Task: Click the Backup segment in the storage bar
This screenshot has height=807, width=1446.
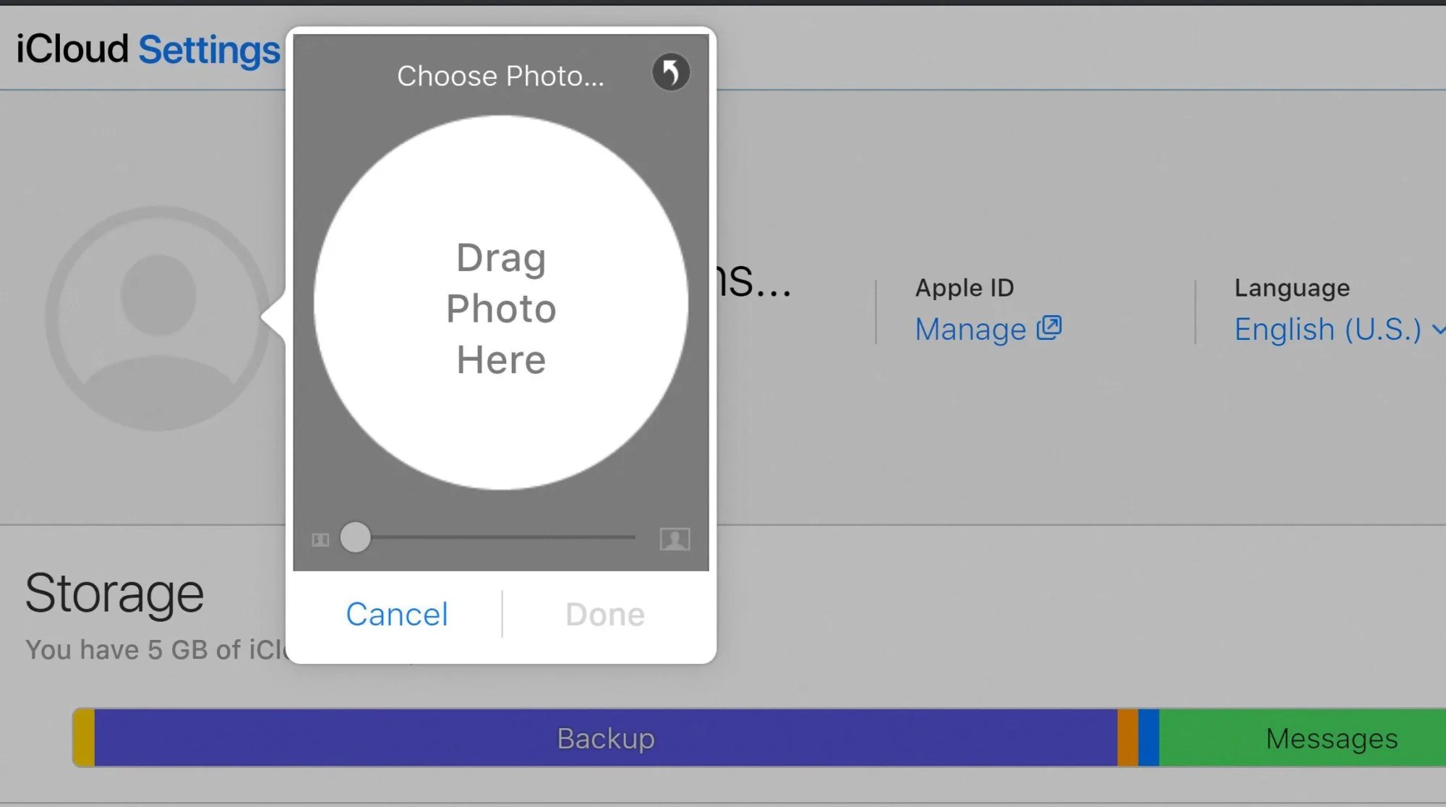Action: pyautogui.click(x=604, y=738)
